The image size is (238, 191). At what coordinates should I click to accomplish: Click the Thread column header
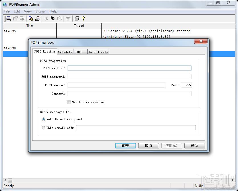[x=79, y=26]
